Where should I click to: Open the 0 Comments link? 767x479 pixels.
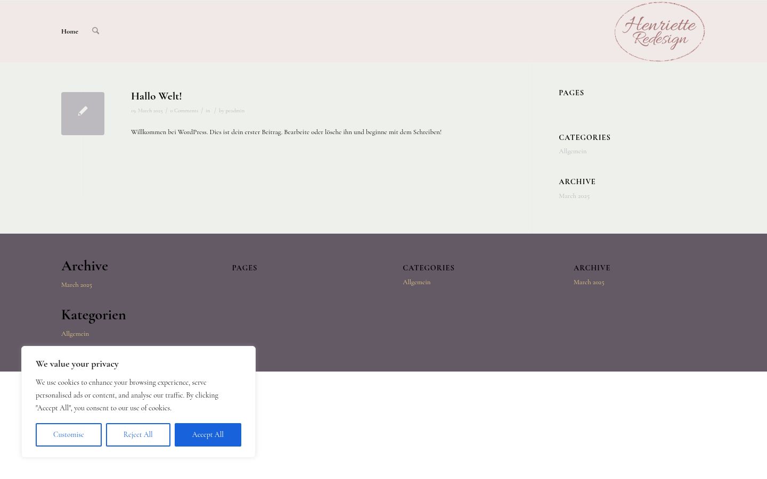(x=184, y=111)
